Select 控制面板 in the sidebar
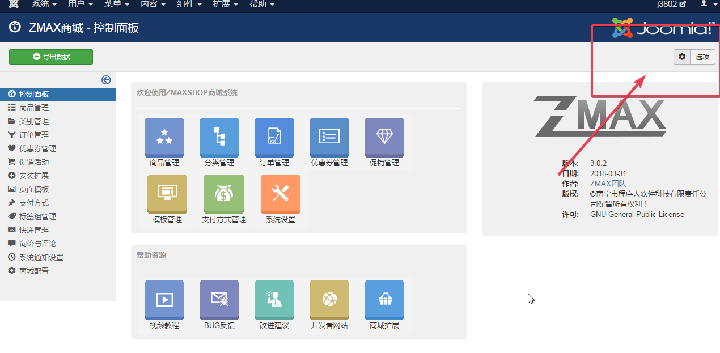This screenshot has height=353, width=720. click(x=58, y=94)
